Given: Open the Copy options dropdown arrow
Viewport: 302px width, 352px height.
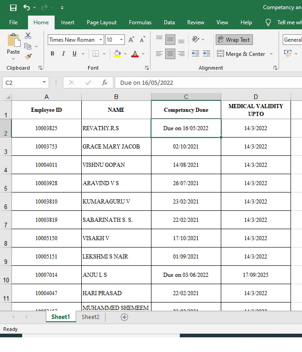Looking at the screenshot, I should pyautogui.click(x=36, y=46).
